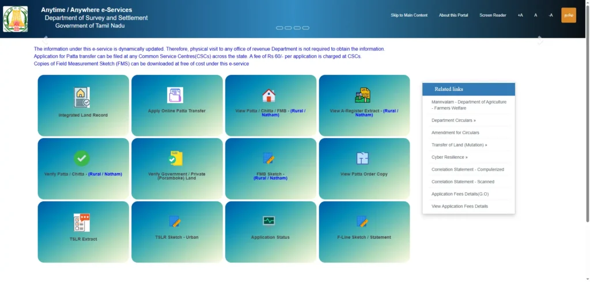Go to next banner slide arrow
The image size is (590, 282).
(540, 40)
